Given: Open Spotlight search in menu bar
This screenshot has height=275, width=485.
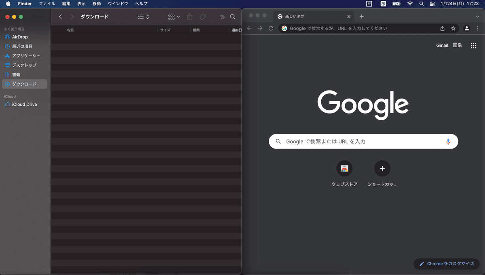Looking at the screenshot, I should 422,4.
